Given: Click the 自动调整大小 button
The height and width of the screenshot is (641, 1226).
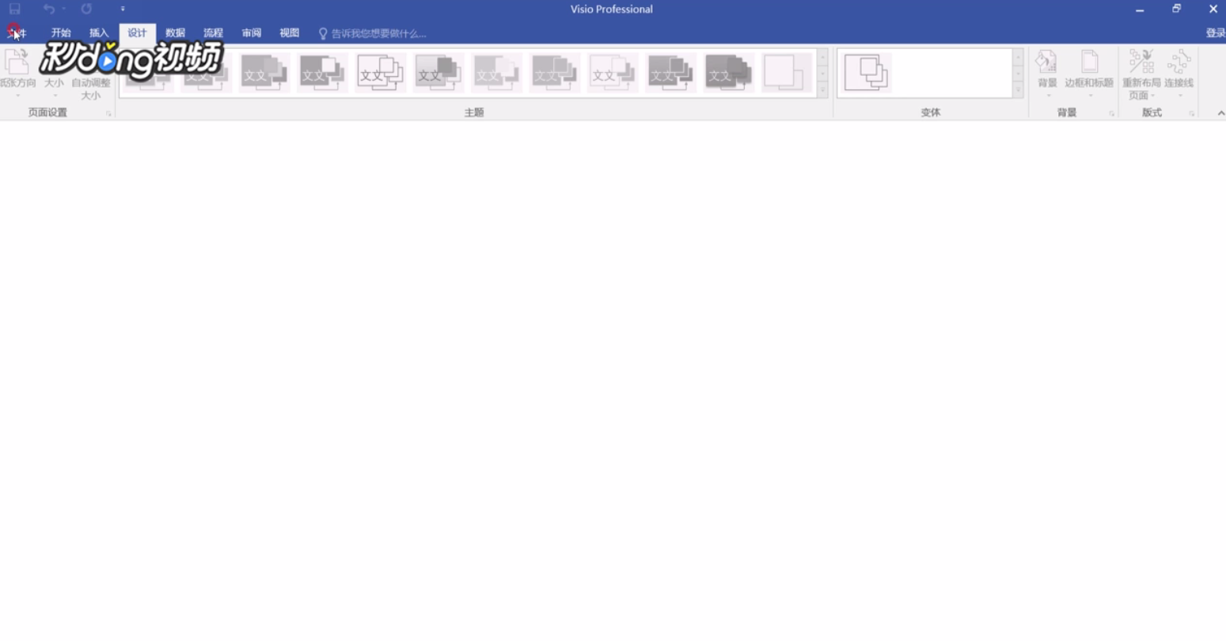Looking at the screenshot, I should 91,74.
